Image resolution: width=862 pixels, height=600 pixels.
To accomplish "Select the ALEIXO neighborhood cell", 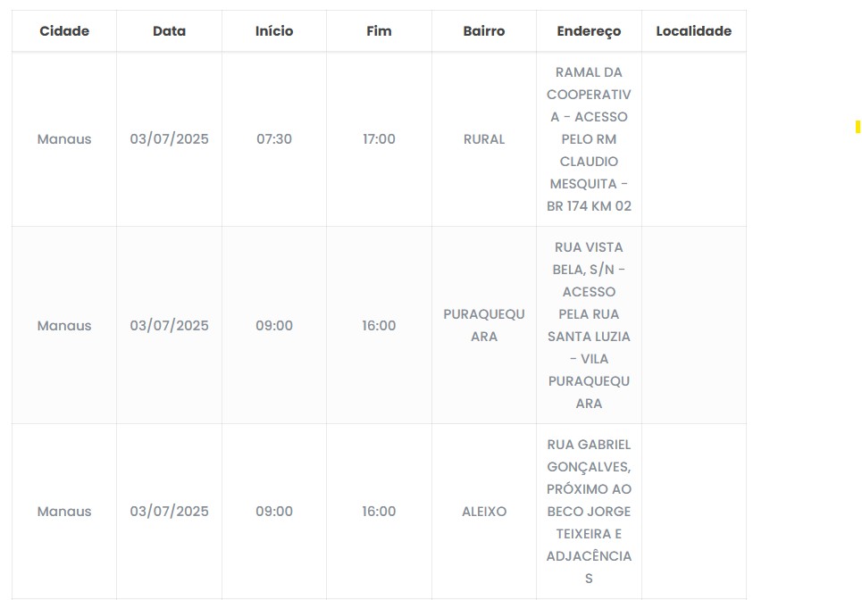I will [x=484, y=512].
